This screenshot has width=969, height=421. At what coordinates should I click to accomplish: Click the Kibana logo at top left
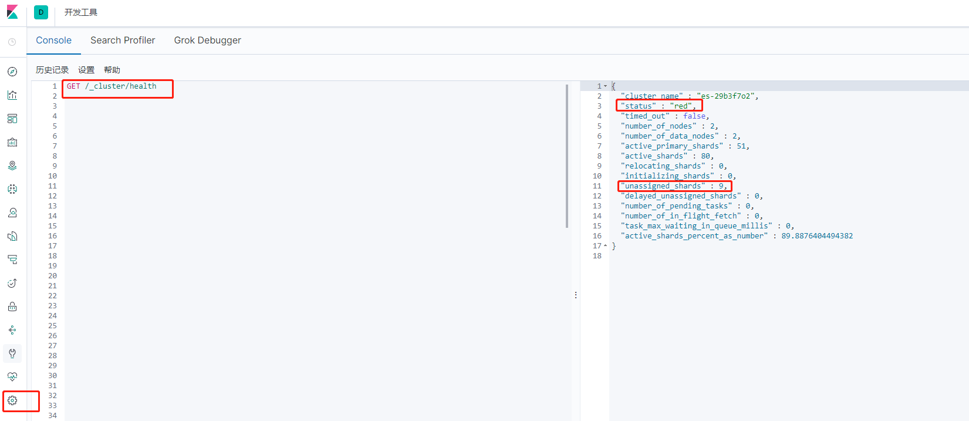(12, 12)
